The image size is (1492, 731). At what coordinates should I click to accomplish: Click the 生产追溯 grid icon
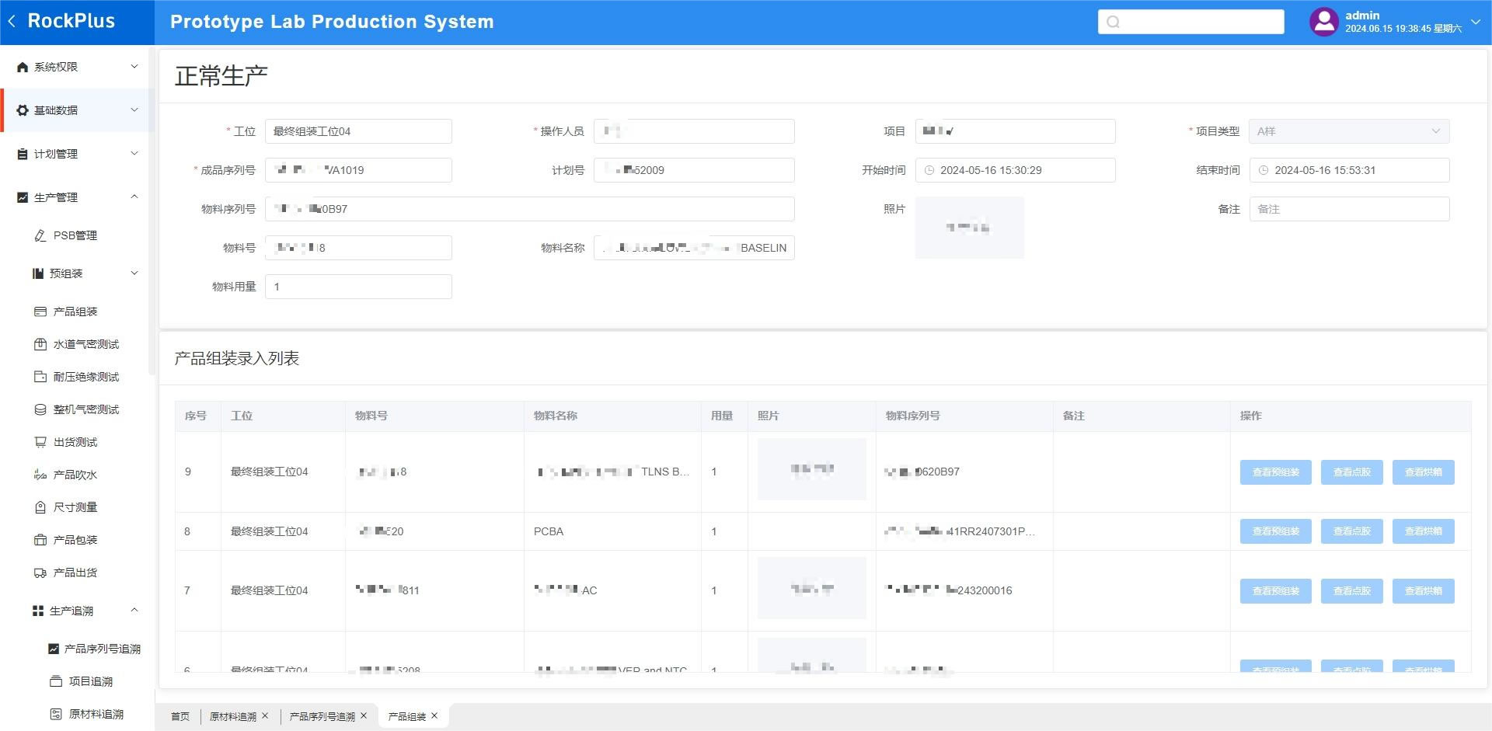tap(37, 611)
